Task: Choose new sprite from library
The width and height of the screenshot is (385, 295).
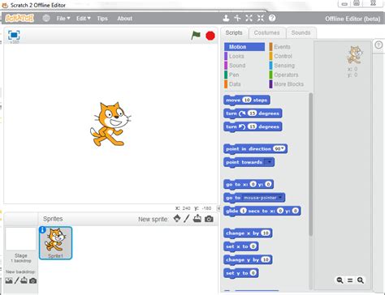Action: coord(177,218)
